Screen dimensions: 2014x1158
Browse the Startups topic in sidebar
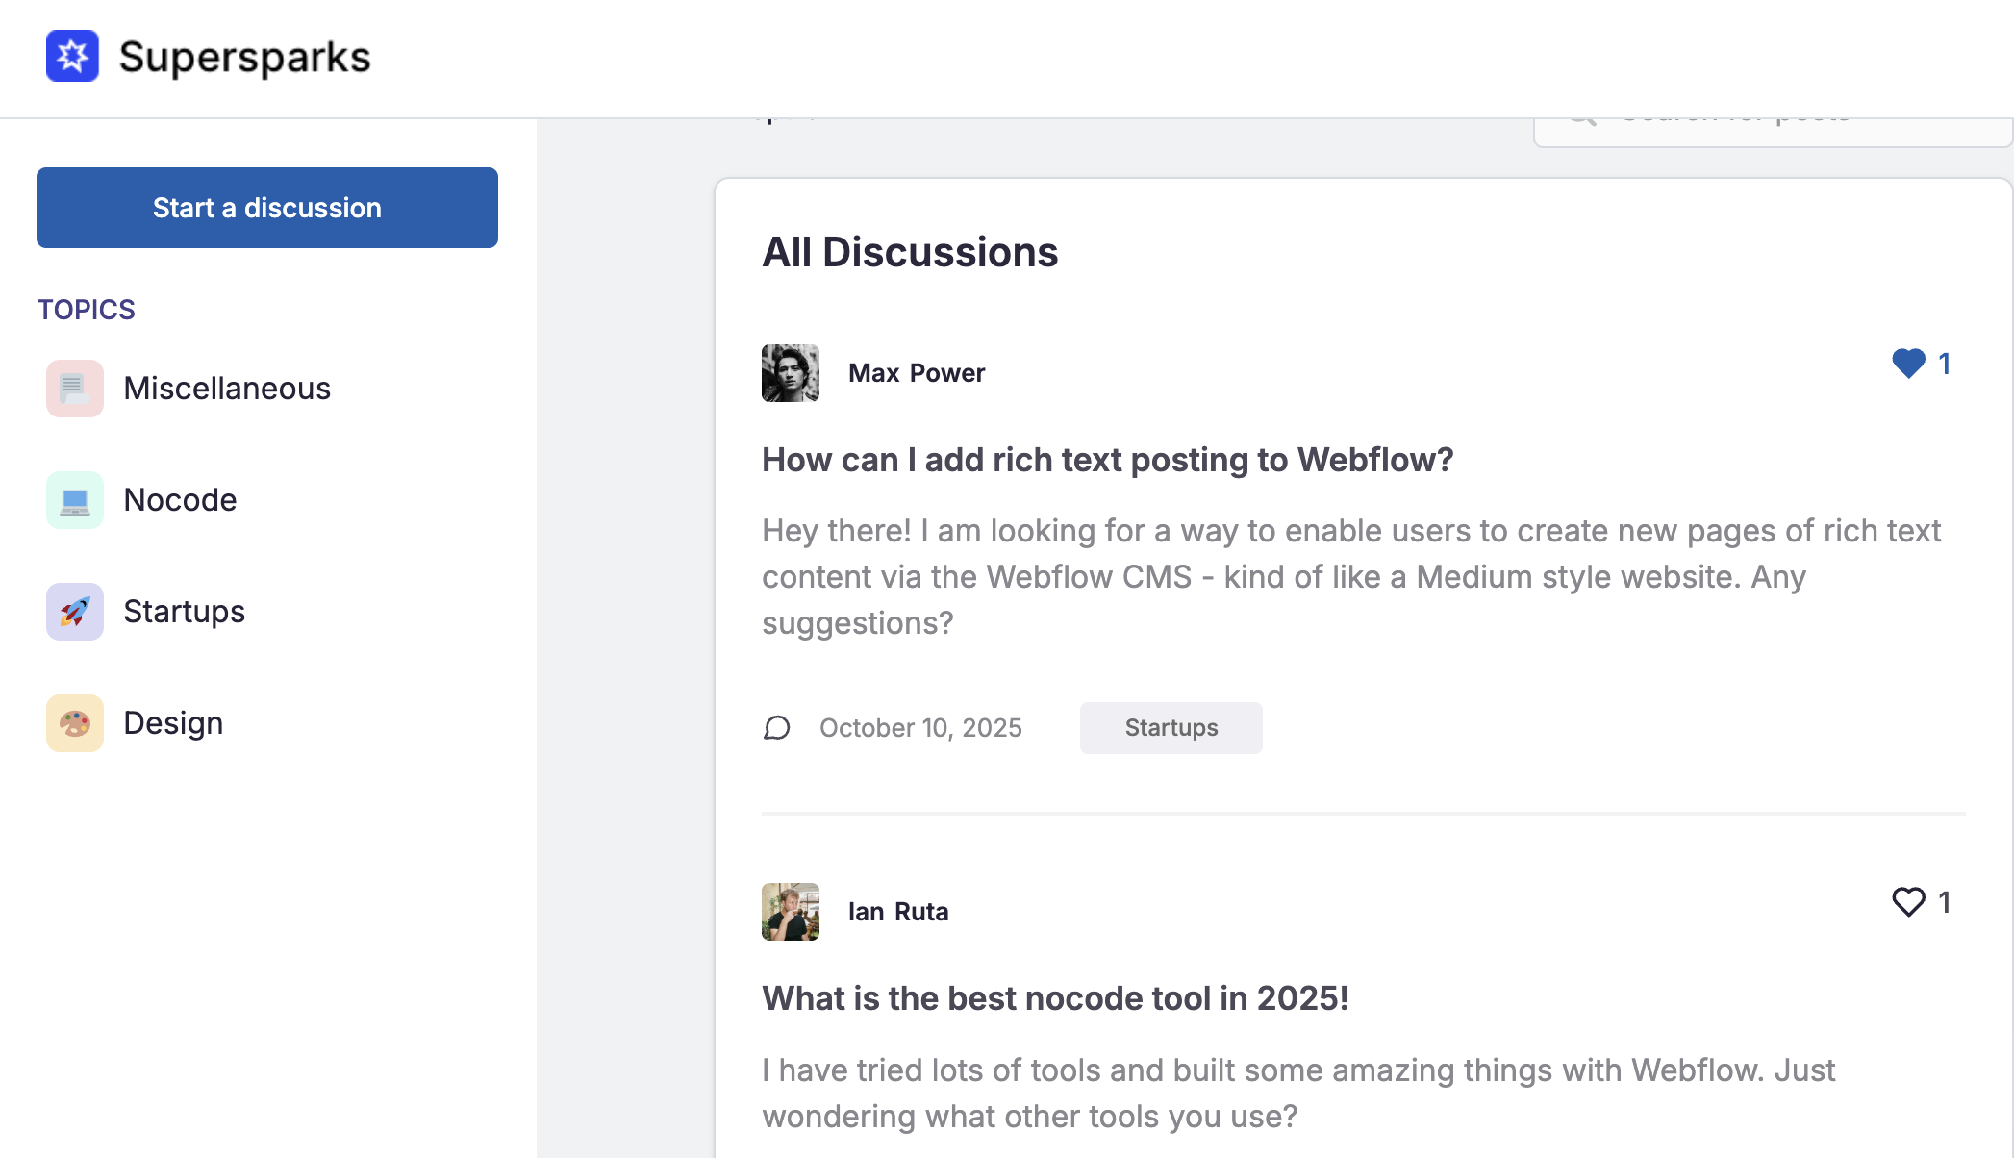(184, 612)
